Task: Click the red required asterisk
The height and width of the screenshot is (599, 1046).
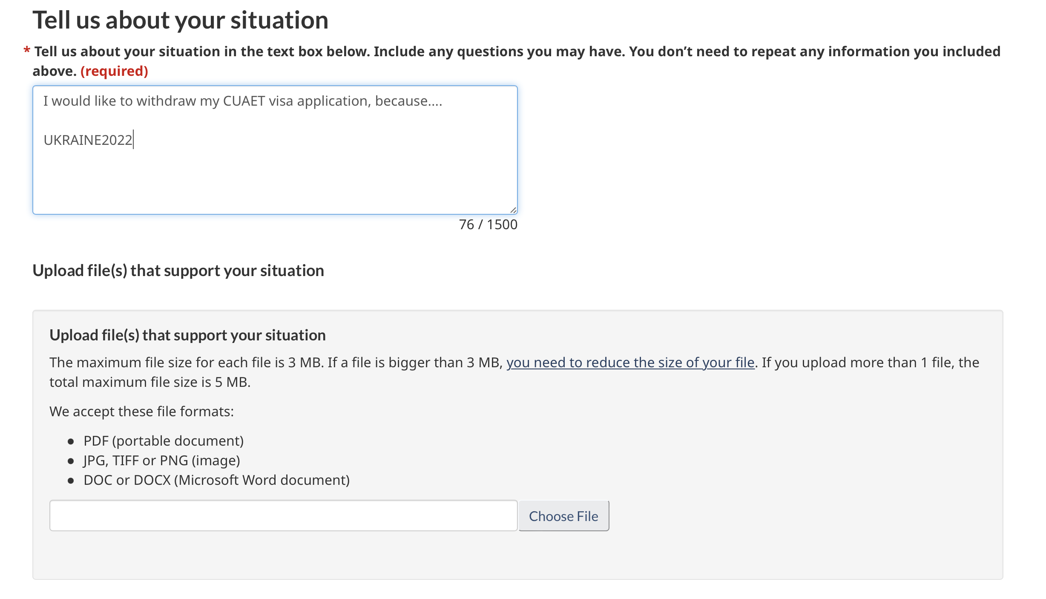Action: pyautogui.click(x=27, y=51)
